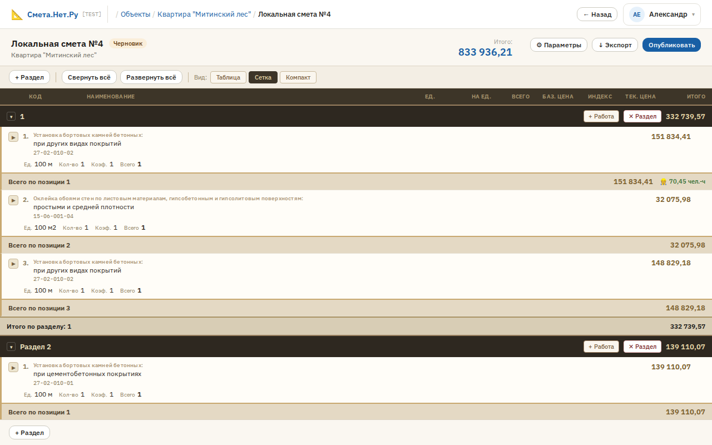The image size is (712, 445).
Task: Add work with + Работа in Раздел 2
Action: pos(601,347)
